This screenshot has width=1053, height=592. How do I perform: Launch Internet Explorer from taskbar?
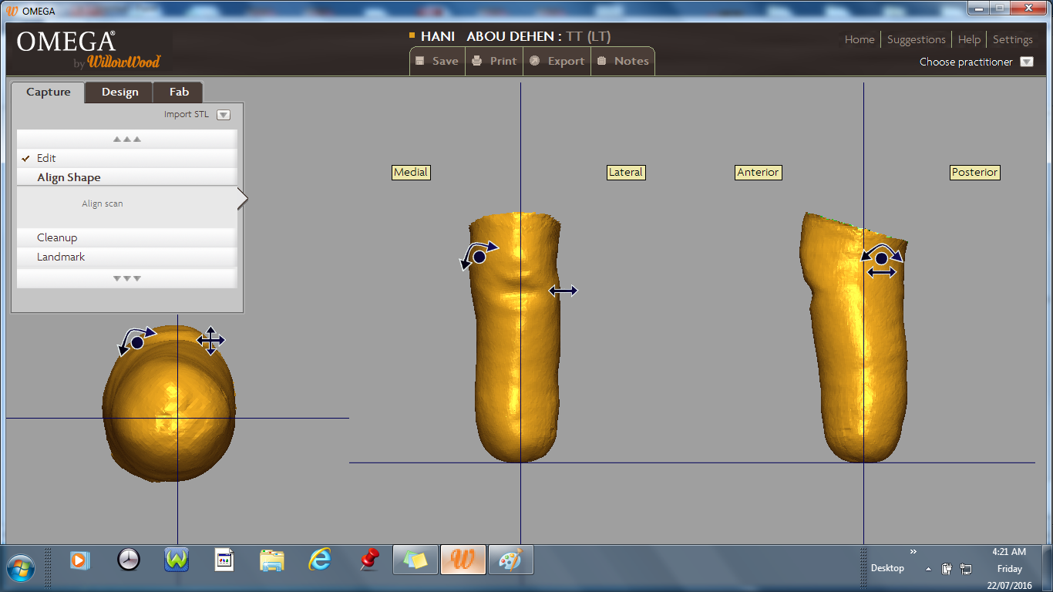[x=320, y=560]
